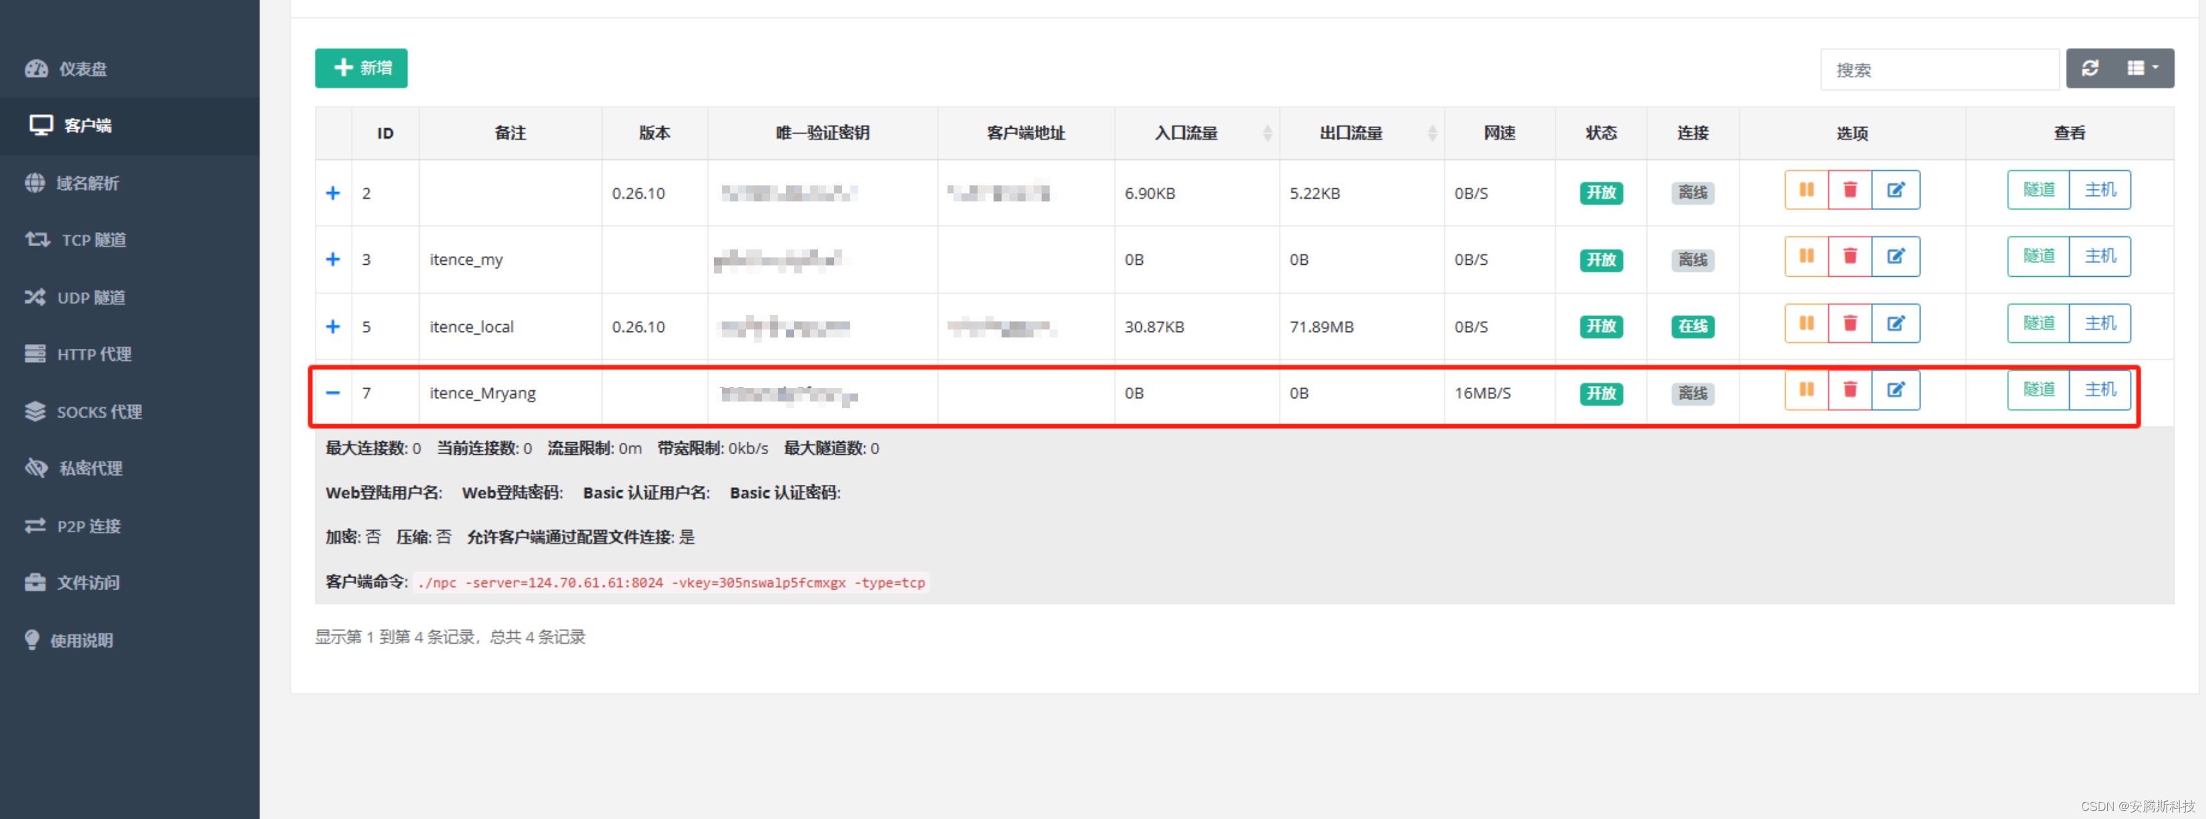Open the columns view dropdown
Image resolution: width=2206 pixels, height=819 pixels.
pos(2142,69)
